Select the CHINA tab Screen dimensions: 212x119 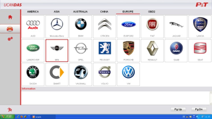coord(104,12)
